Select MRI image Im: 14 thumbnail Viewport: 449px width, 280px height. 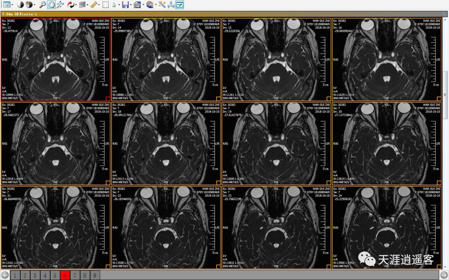(x=166, y=59)
